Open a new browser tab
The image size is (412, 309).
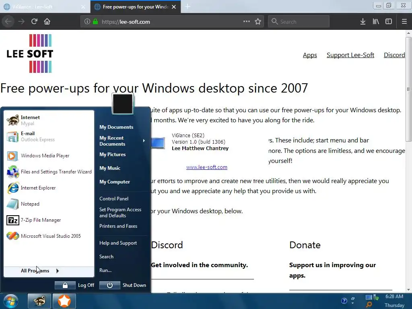coord(187,6)
